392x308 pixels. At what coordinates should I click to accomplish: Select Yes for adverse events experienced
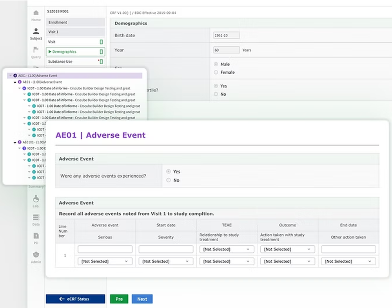(x=169, y=171)
